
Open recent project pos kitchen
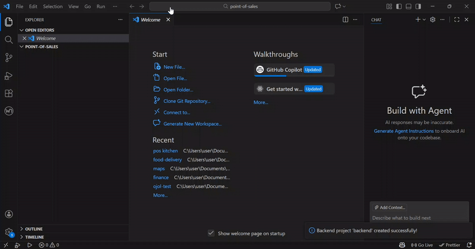[166, 151]
